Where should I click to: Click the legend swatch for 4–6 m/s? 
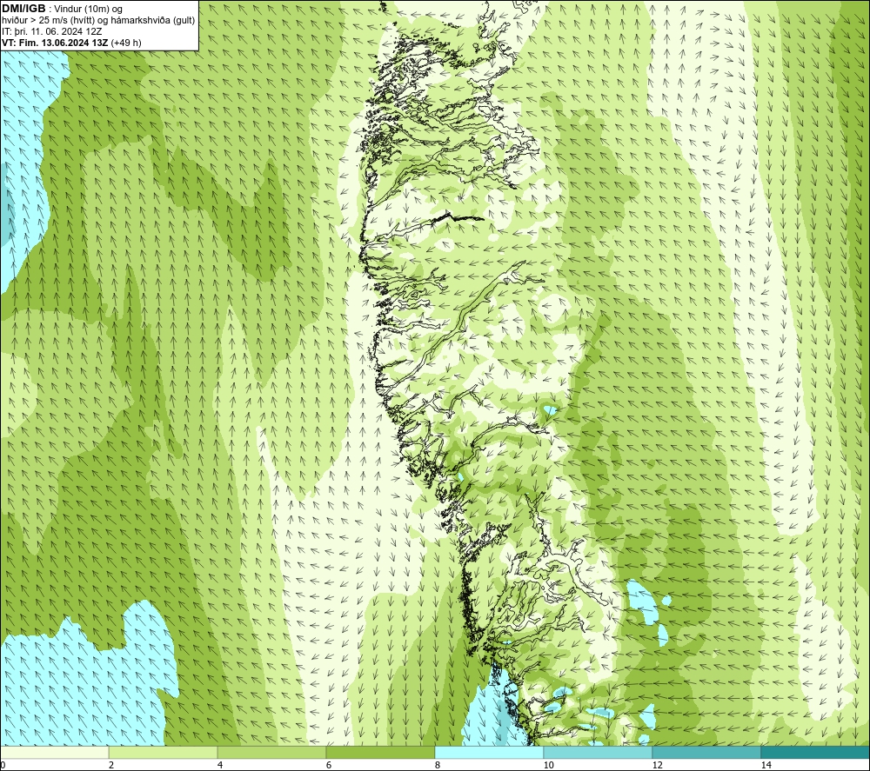pyautogui.click(x=271, y=753)
